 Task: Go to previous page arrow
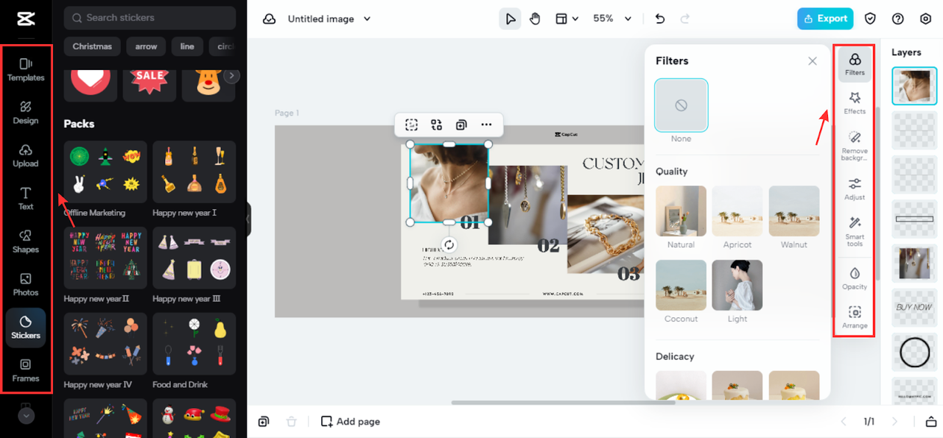click(x=844, y=422)
